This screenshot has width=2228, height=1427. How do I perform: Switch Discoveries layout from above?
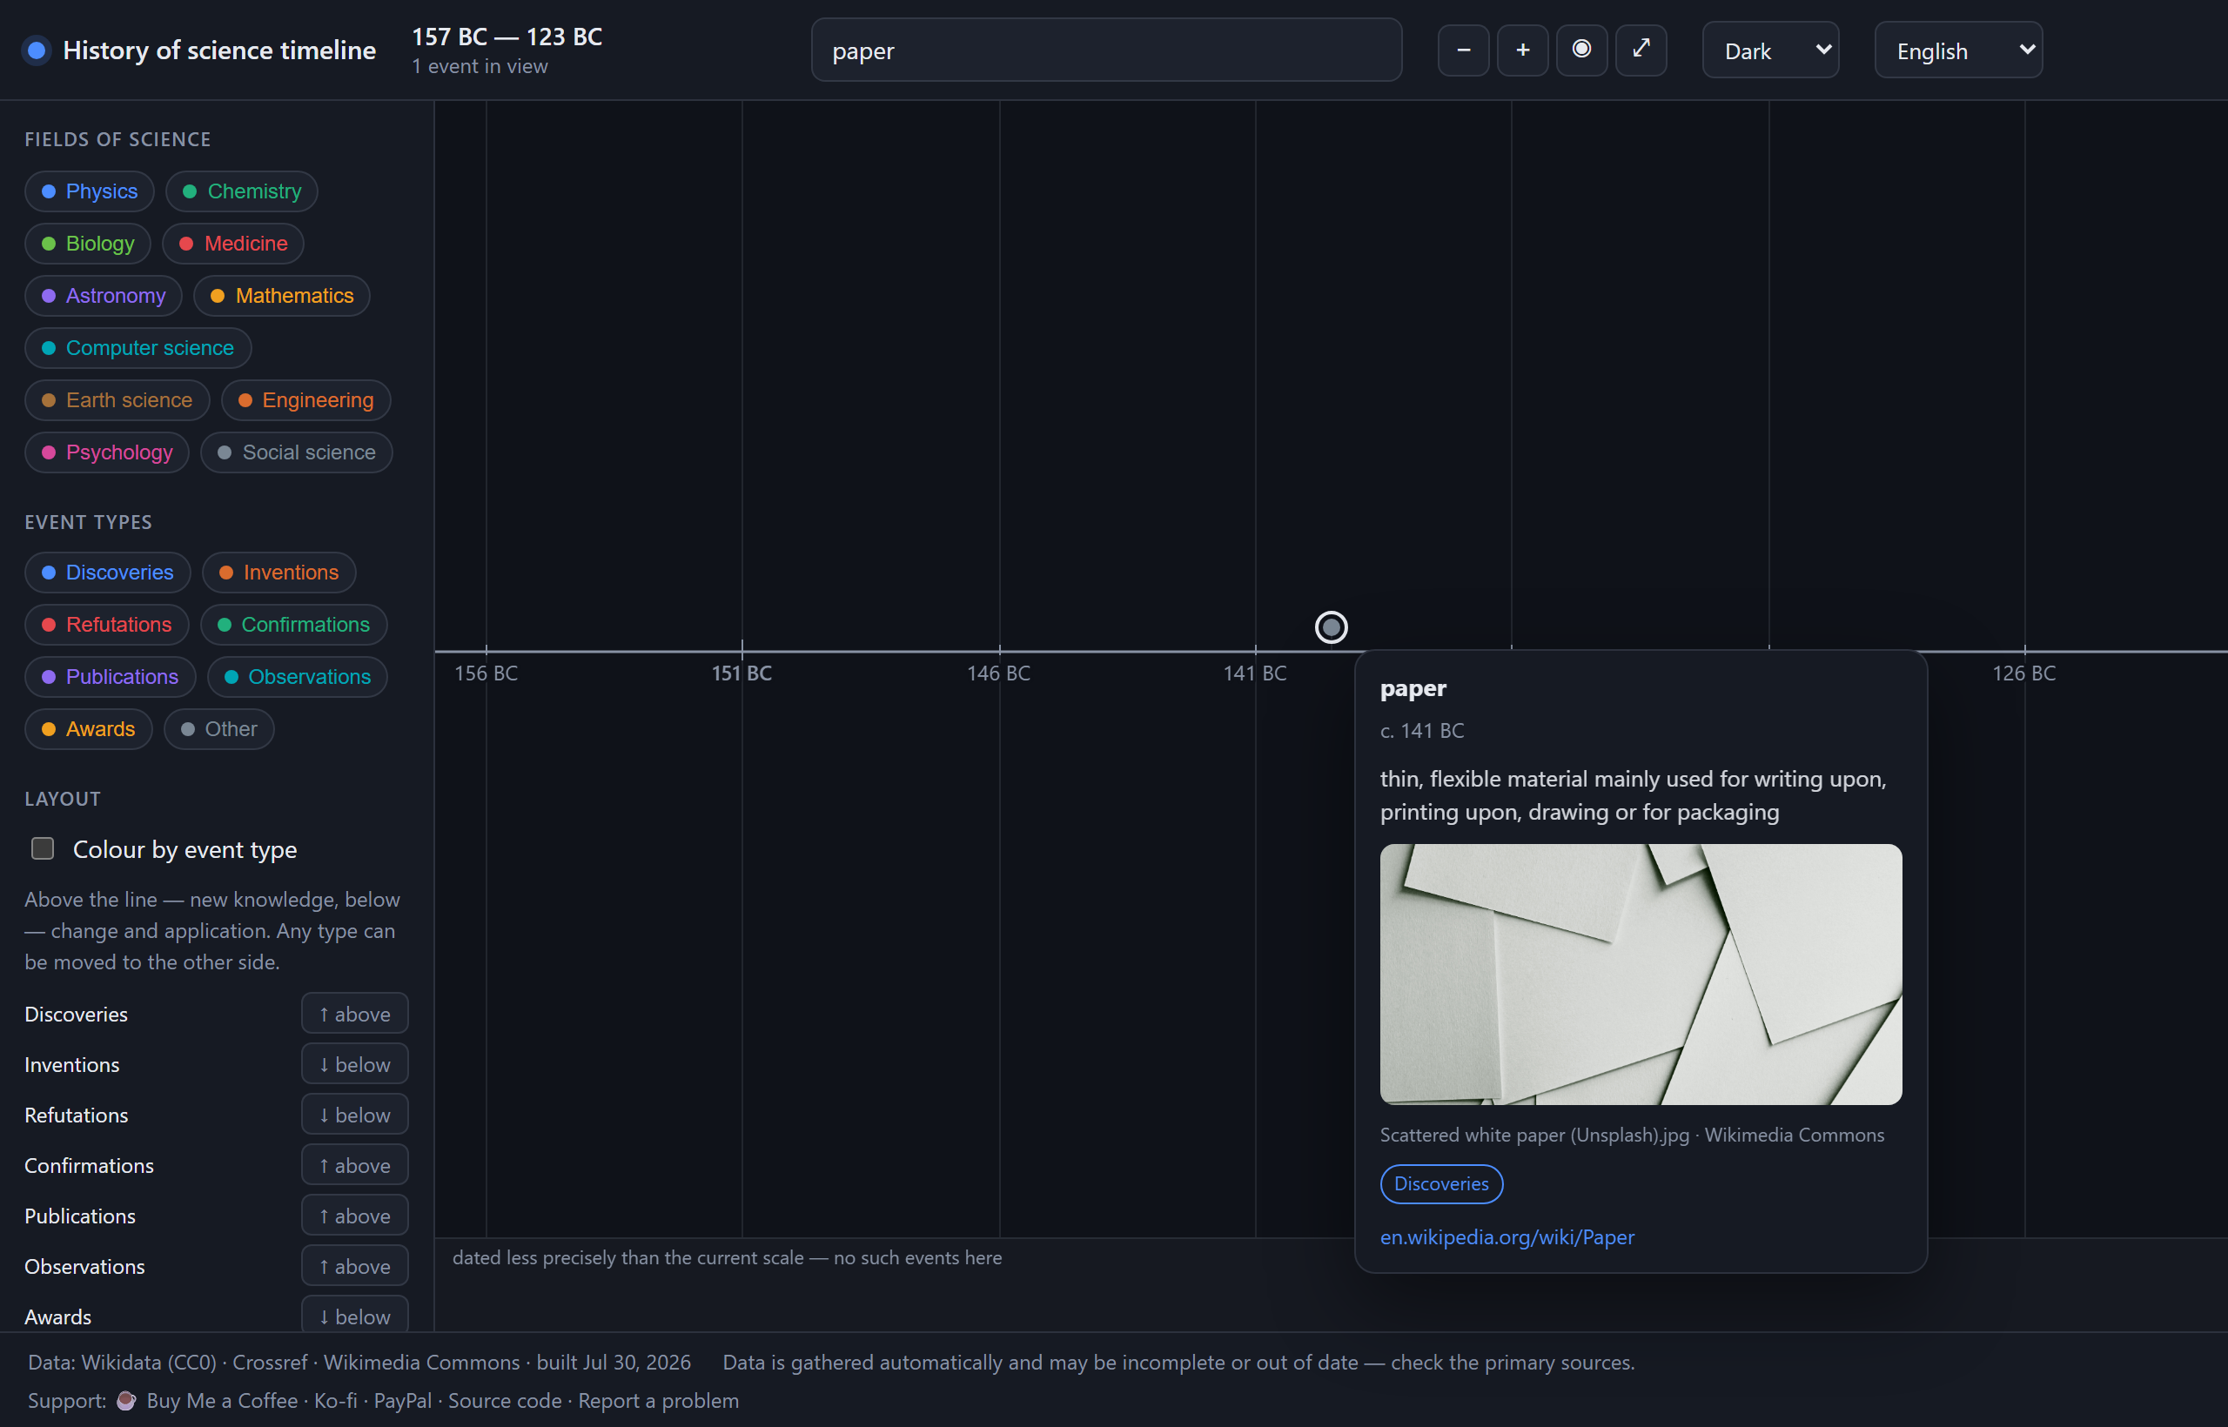coord(354,1014)
